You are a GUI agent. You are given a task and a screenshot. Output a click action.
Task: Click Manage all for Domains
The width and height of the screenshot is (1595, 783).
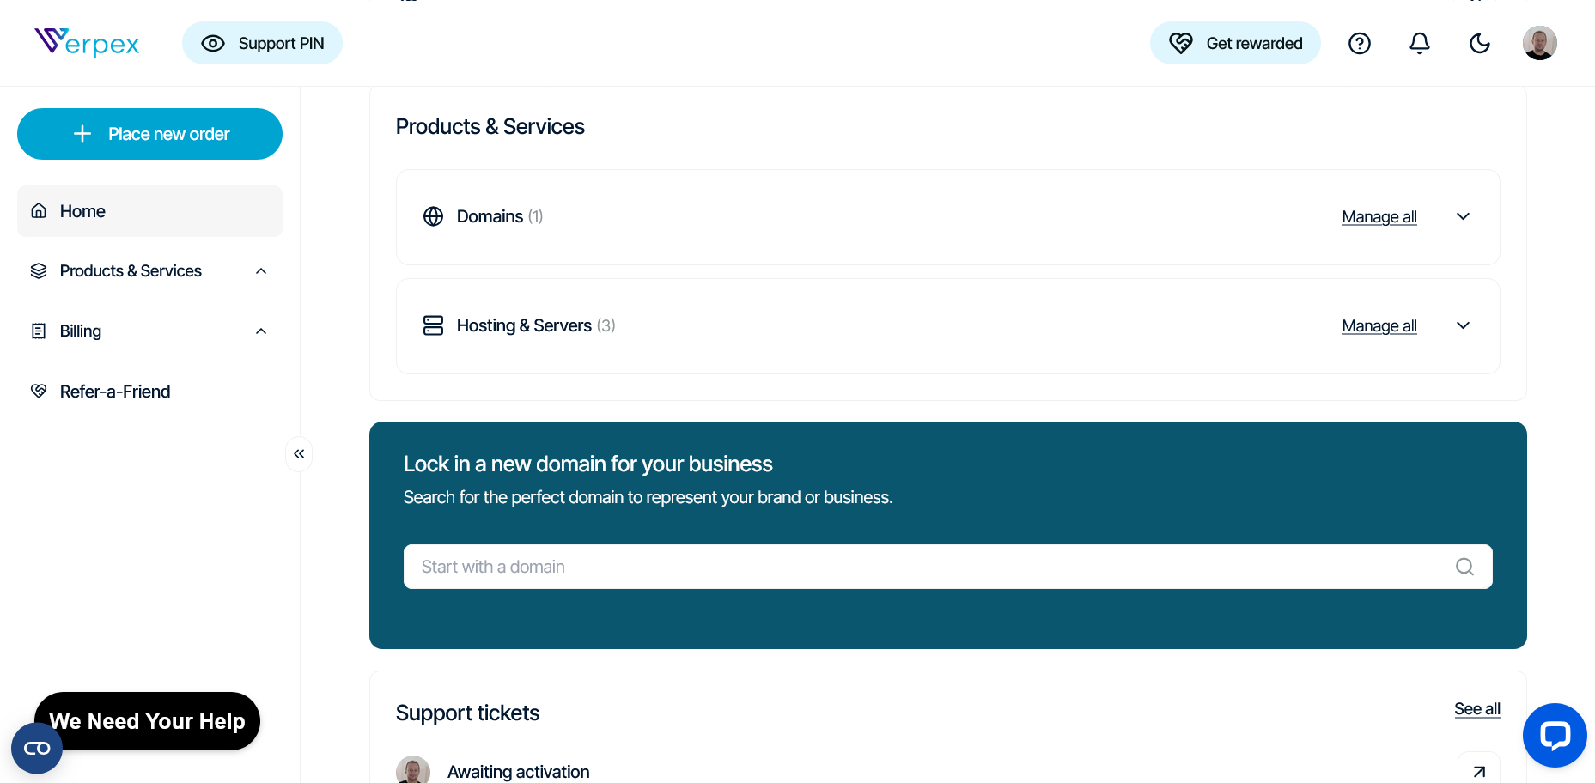(x=1379, y=216)
